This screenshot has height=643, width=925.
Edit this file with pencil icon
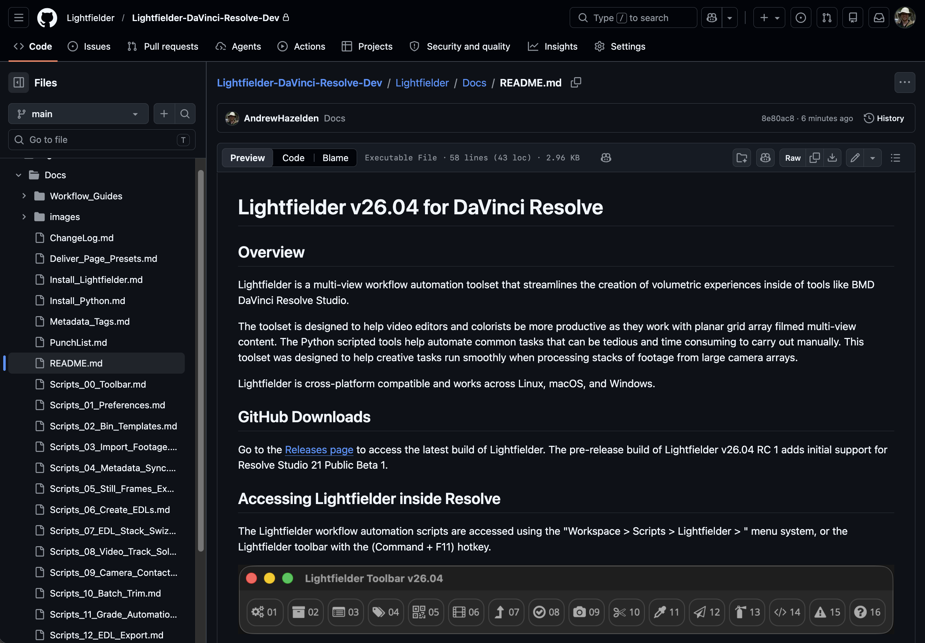pos(855,158)
